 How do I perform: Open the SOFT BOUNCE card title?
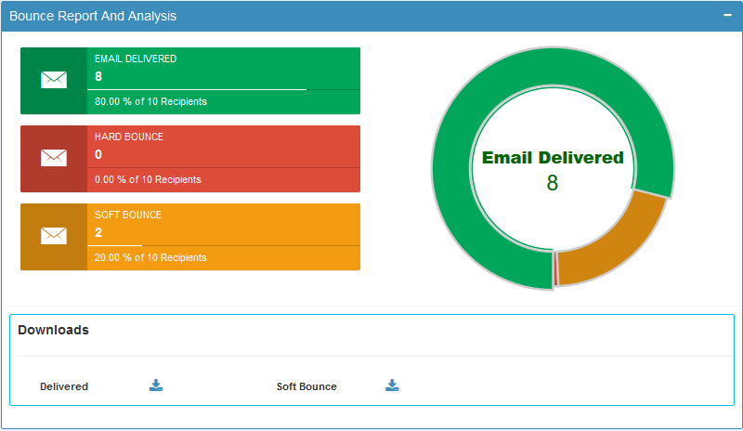pos(128,215)
